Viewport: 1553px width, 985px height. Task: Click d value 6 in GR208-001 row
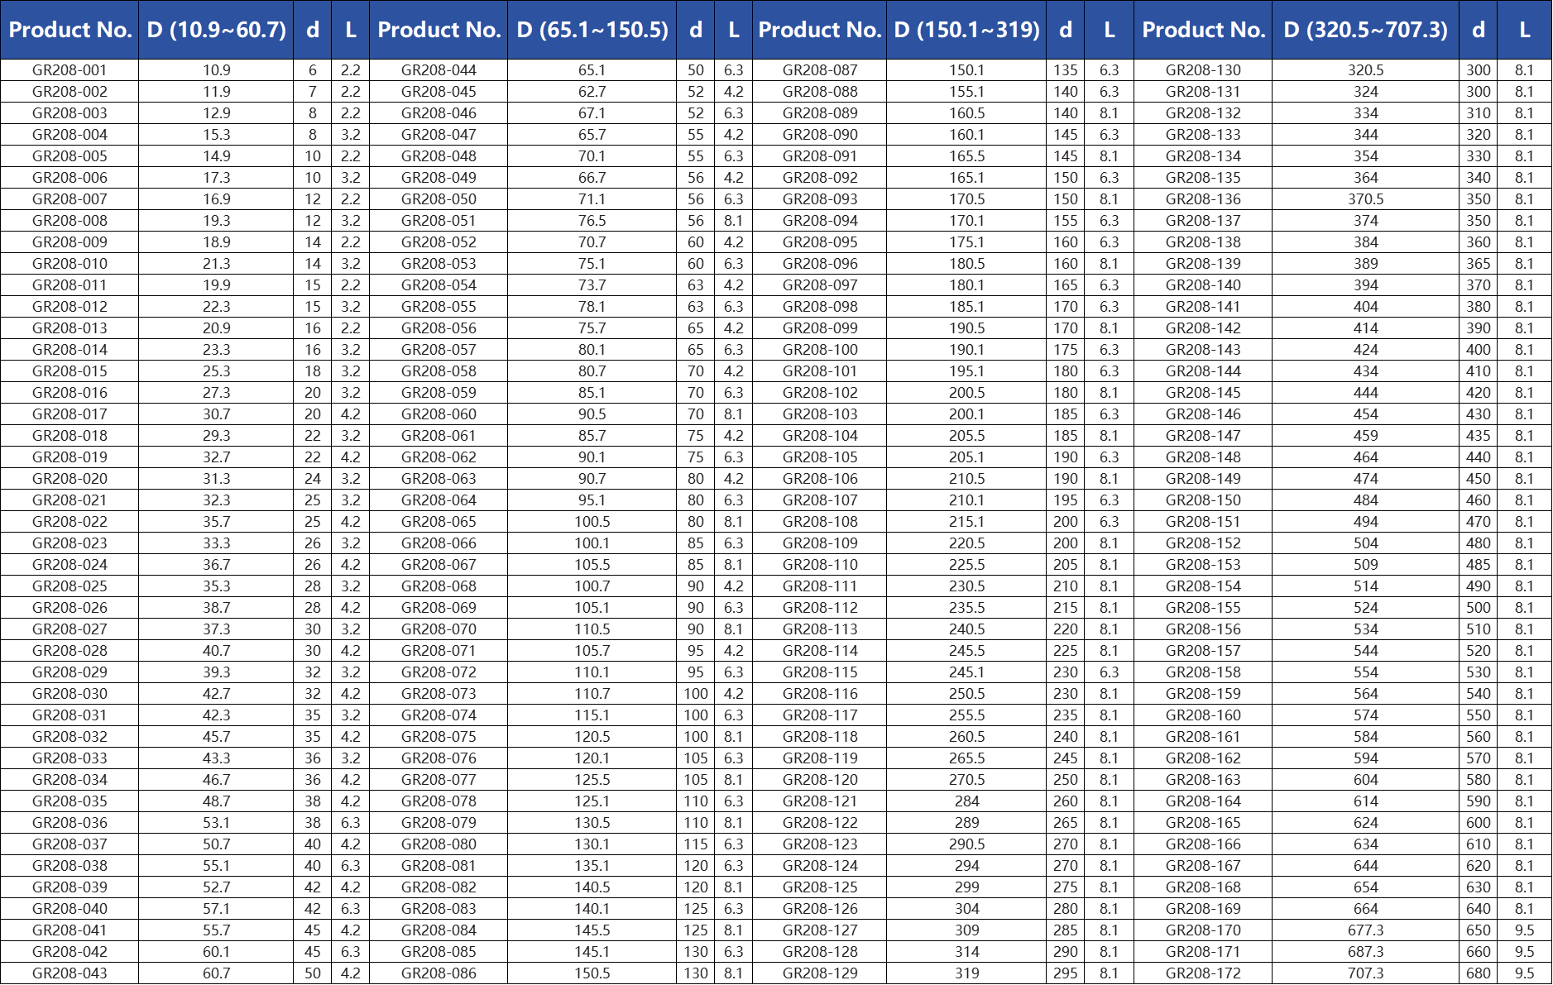pos(313,70)
